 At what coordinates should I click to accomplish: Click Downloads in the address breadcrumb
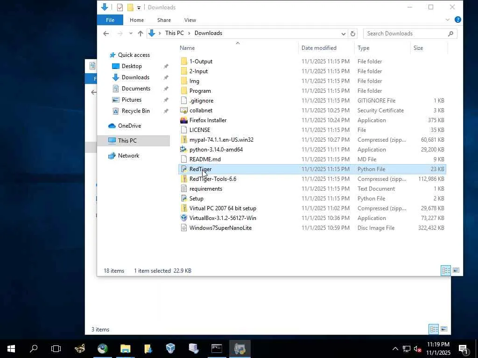(x=208, y=33)
